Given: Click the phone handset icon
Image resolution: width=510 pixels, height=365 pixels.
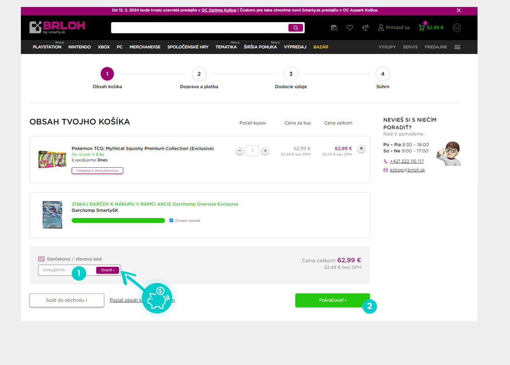Looking at the screenshot, I should pyautogui.click(x=385, y=161).
